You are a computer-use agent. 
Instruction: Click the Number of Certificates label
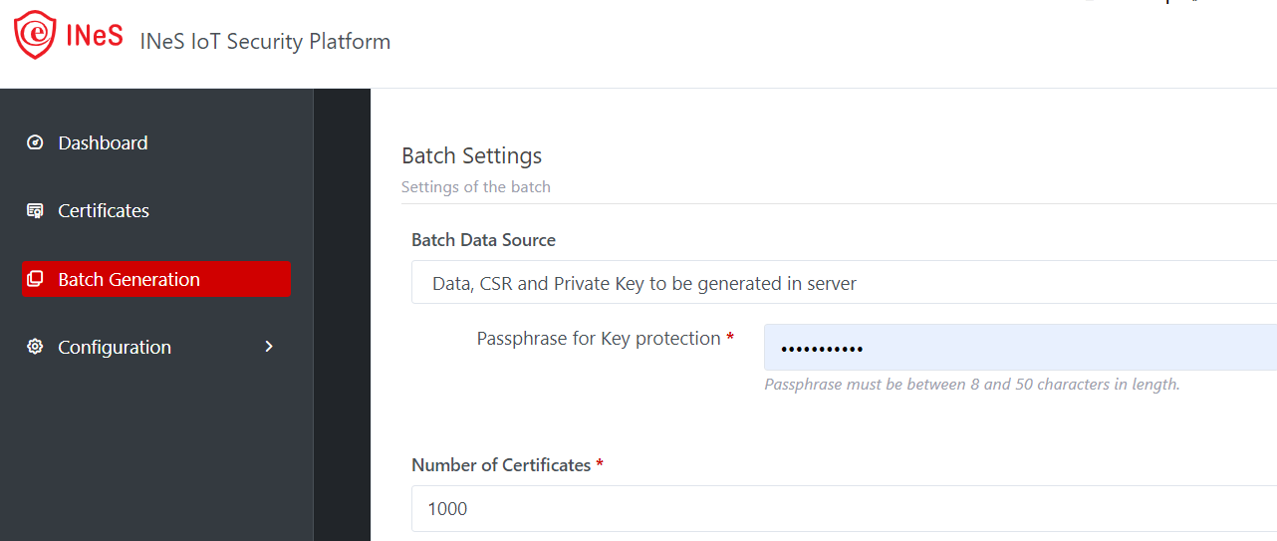[x=501, y=465]
